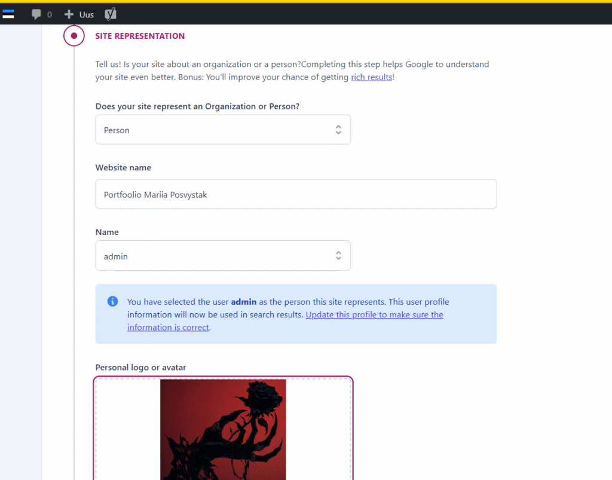Follow the rich results link

click(371, 77)
